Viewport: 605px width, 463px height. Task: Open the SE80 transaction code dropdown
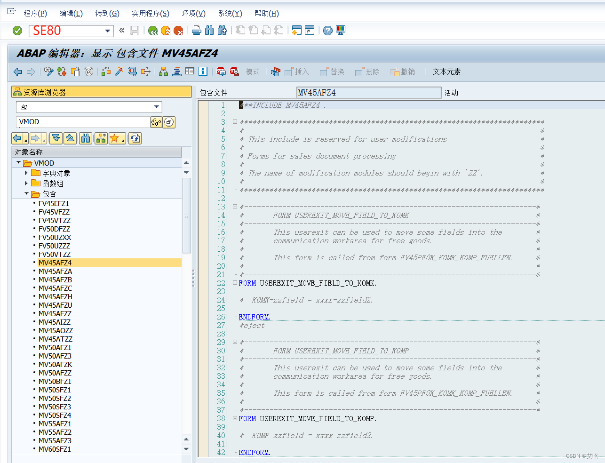tap(108, 31)
